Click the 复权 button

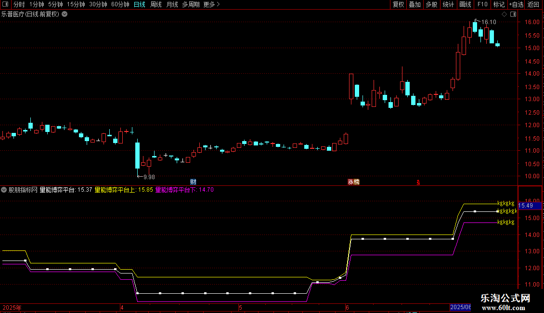(x=398, y=4)
